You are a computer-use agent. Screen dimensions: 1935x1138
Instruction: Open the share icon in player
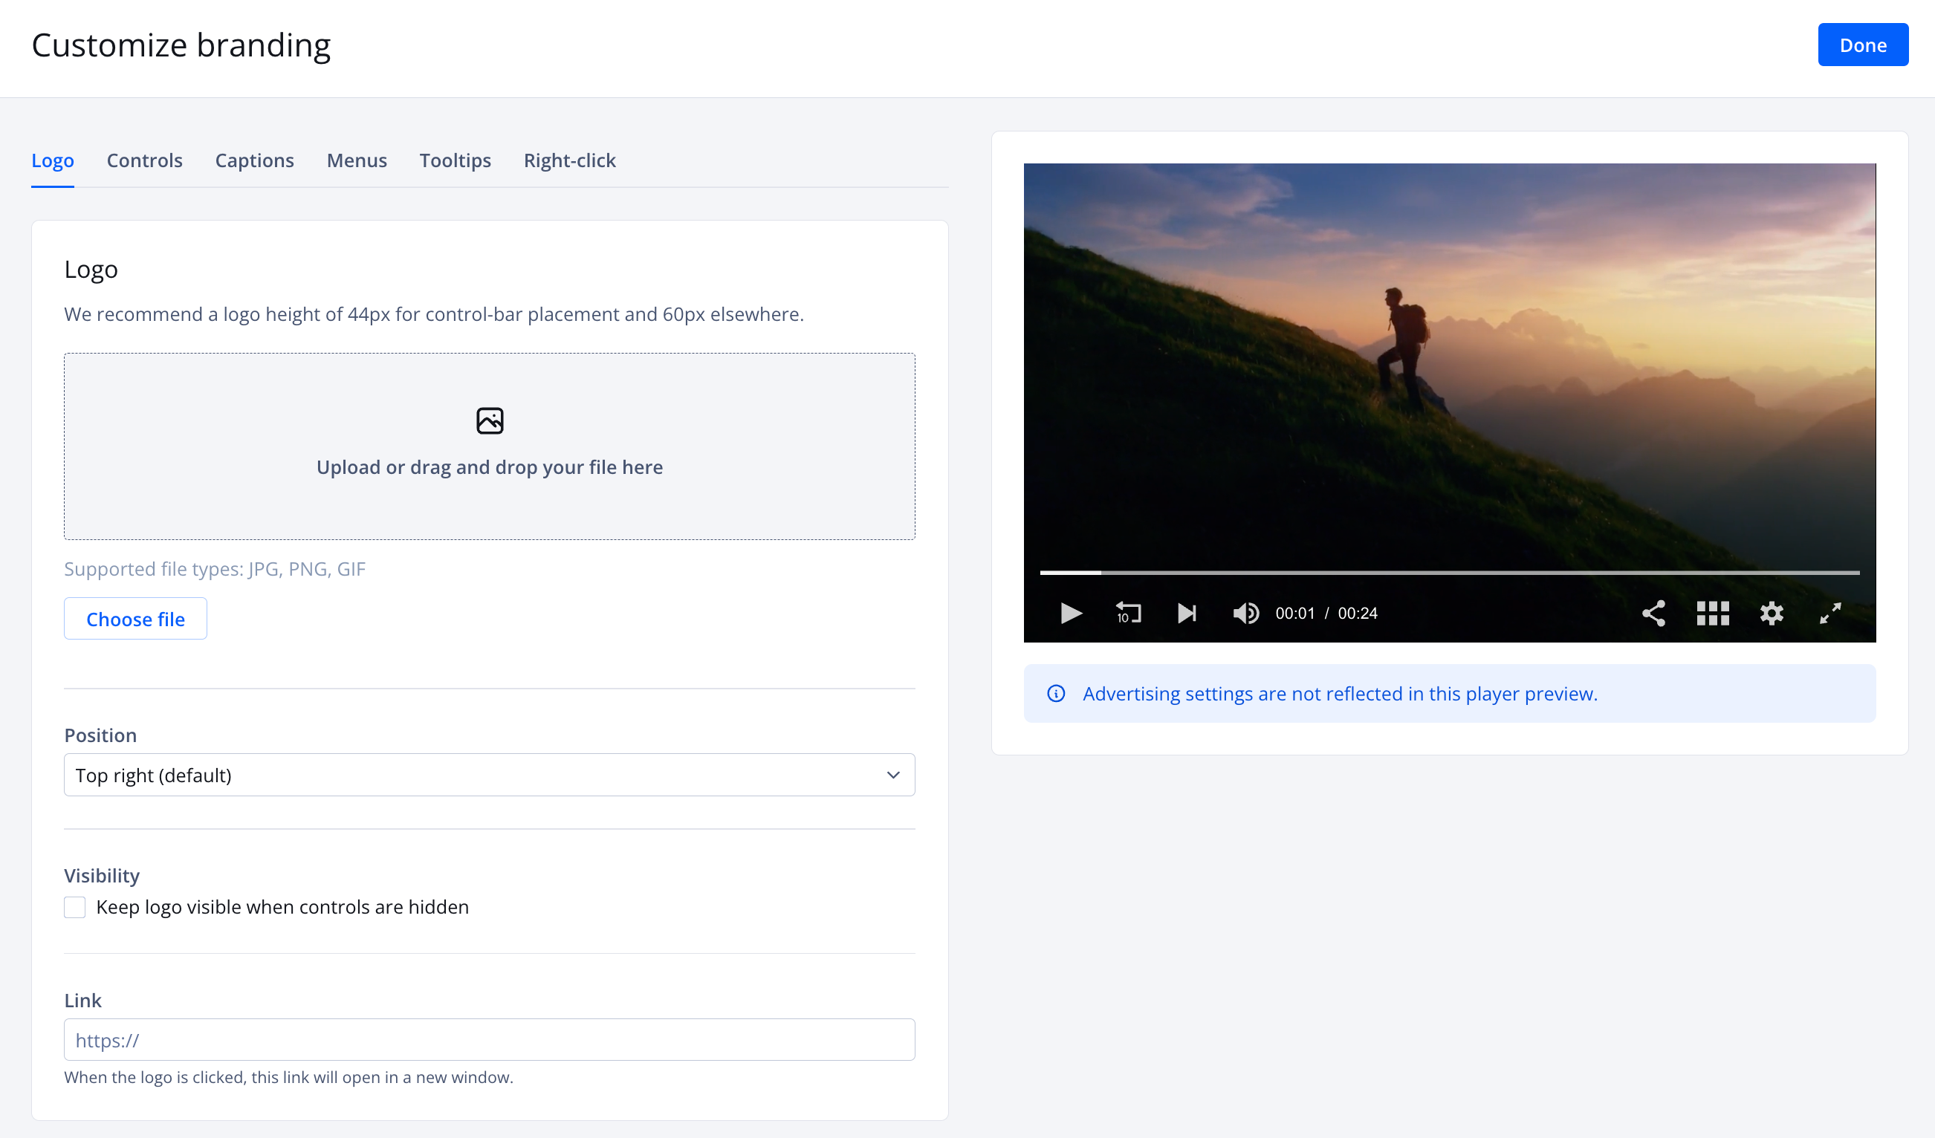1653,613
